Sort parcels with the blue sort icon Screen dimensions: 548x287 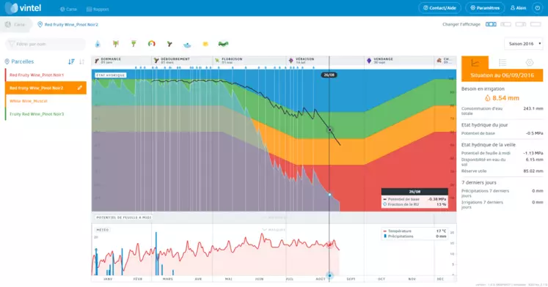(71, 61)
